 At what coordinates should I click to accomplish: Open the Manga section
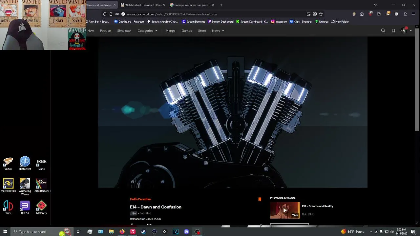coord(170,30)
